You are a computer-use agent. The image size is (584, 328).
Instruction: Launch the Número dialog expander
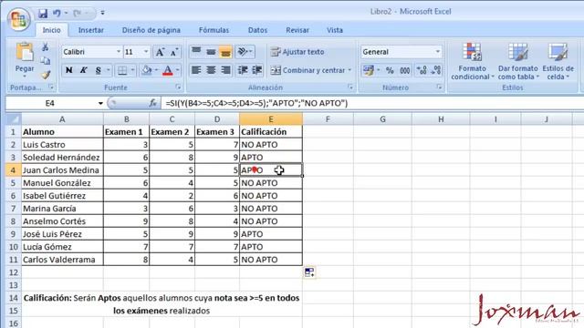point(439,87)
